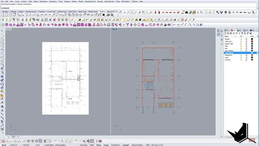Toggle Osnap in status bar
The height and width of the screenshot is (146, 259).
(x=106, y=145)
